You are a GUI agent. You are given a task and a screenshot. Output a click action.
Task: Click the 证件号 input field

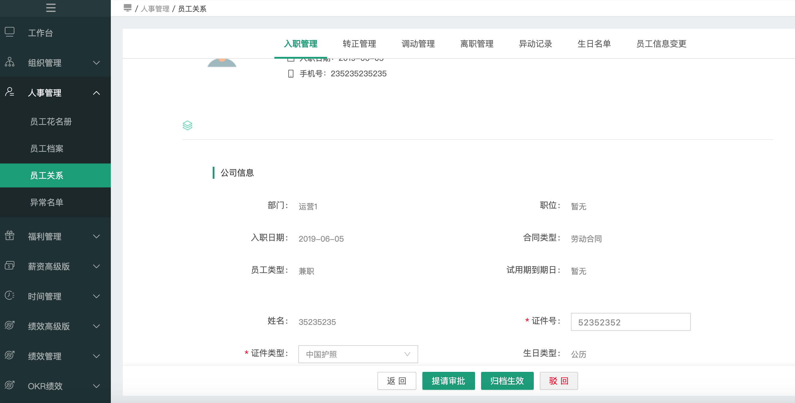(631, 322)
